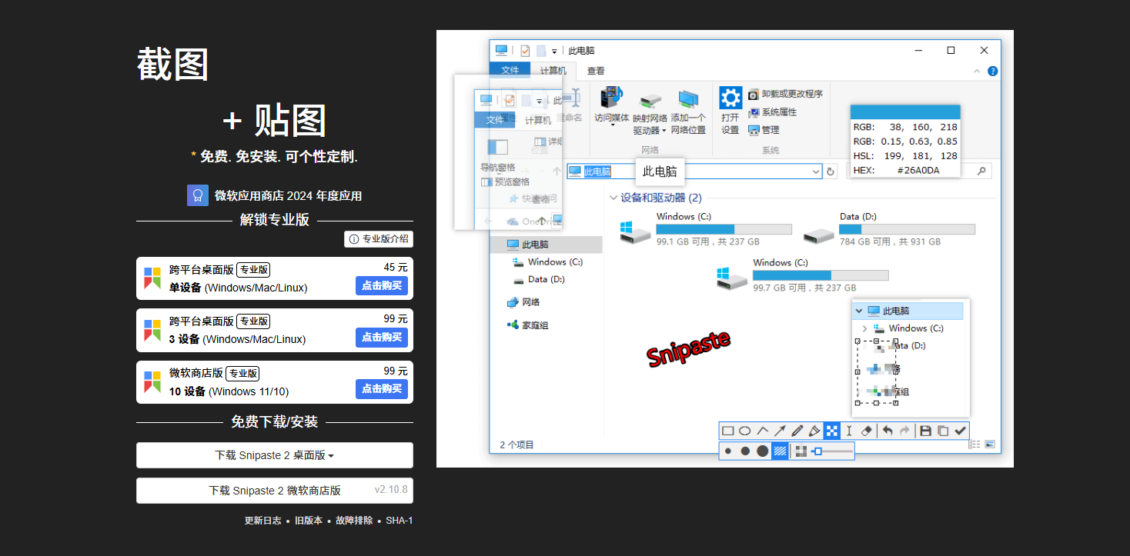This screenshot has height=556, width=1130.
Task: Click 系统属性 in the ribbon
Action: click(773, 112)
